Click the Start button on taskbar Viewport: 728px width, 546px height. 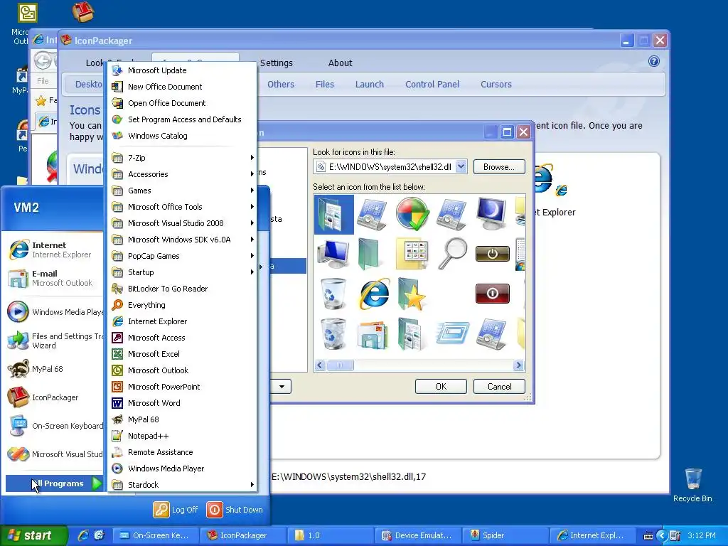pos(33,535)
